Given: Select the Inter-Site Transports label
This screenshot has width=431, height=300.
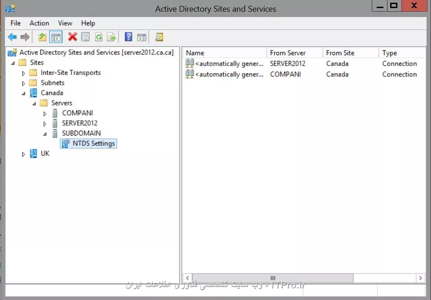Looking at the screenshot, I should tap(71, 73).
